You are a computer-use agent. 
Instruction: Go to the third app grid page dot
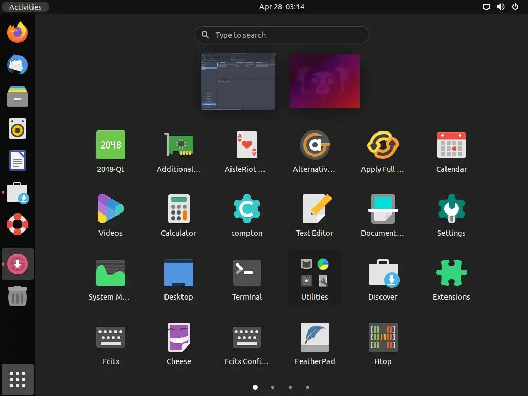click(290, 387)
